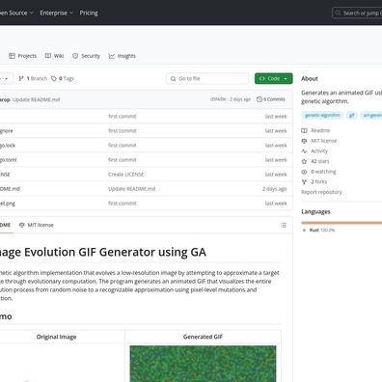Click the orange Rust language bar

[341, 223]
